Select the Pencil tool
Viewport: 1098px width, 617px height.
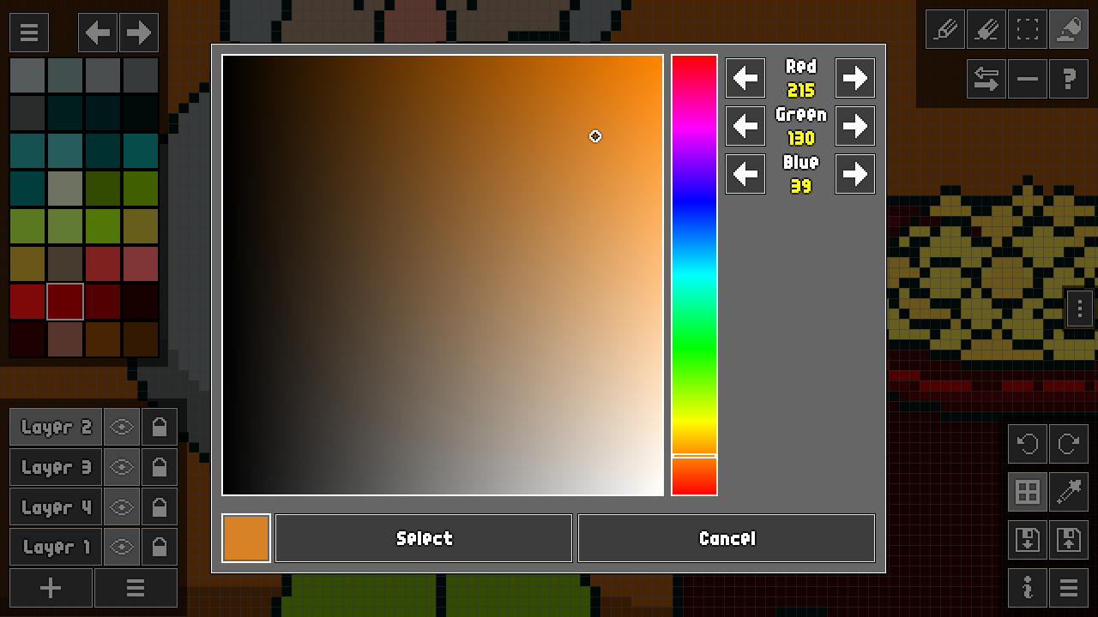click(944, 28)
